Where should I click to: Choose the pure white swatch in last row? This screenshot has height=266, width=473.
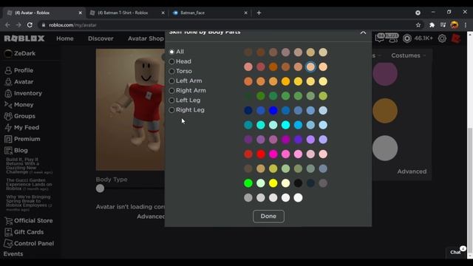298,198
